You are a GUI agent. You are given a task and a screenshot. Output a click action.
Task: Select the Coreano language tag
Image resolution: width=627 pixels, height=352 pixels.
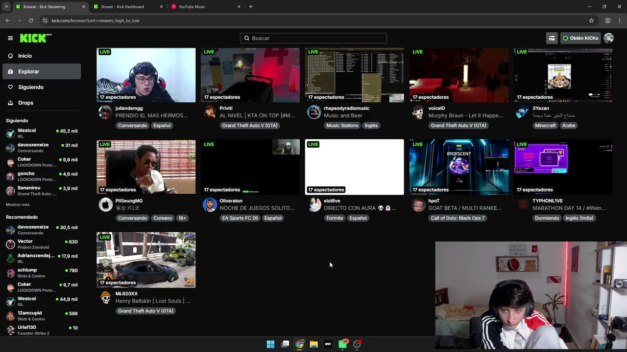163,218
